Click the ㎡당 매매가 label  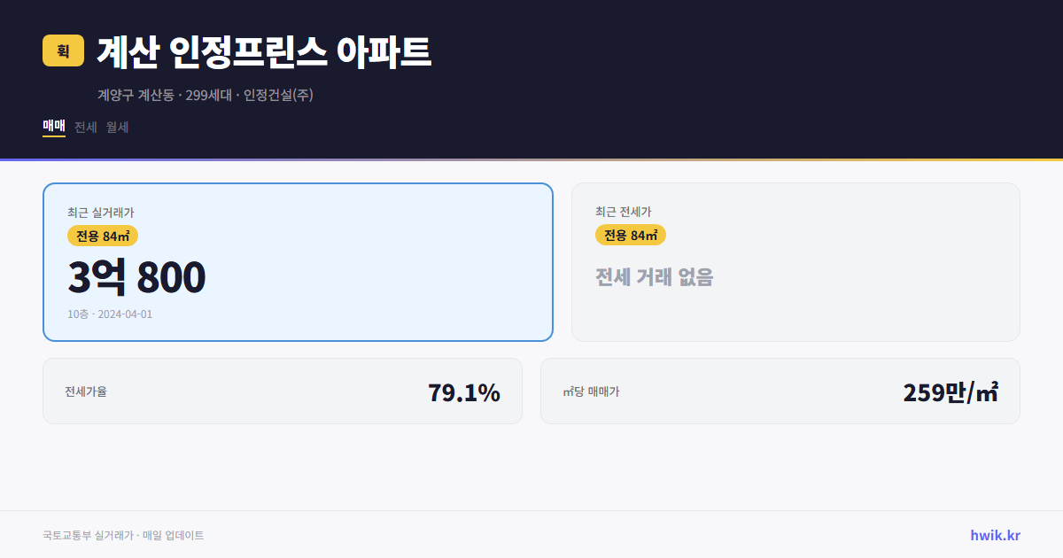click(587, 391)
